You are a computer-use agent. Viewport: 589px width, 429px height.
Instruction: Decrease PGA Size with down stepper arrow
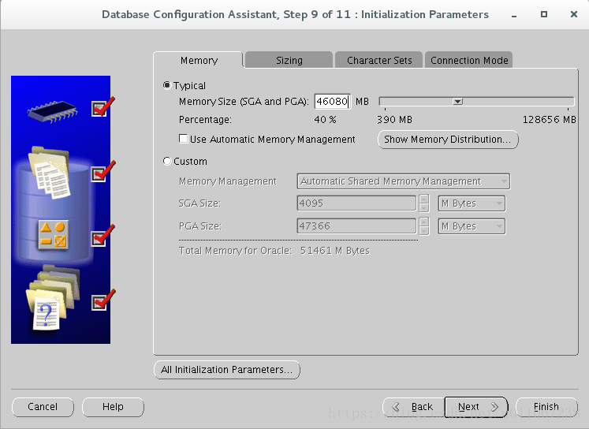coord(424,230)
